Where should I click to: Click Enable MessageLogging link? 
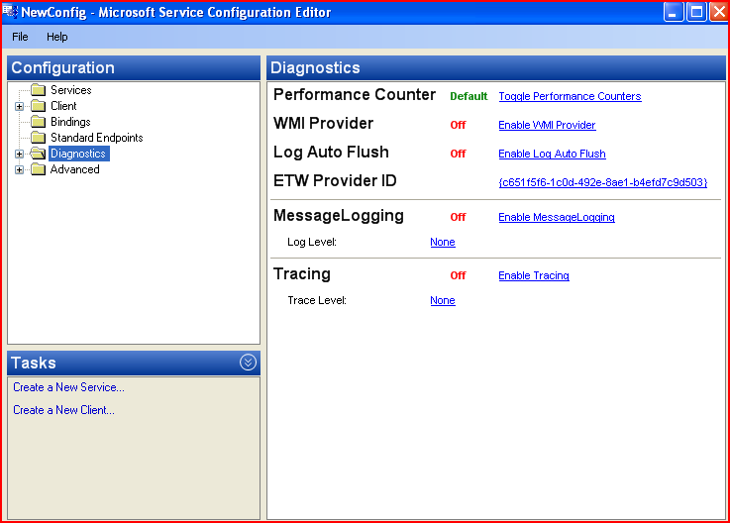pos(557,217)
